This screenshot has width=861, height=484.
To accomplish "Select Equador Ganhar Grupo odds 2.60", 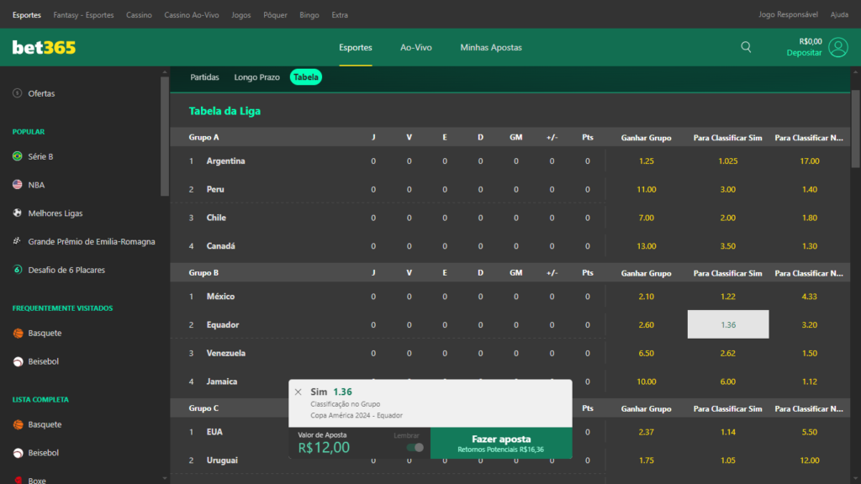I will pyautogui.click(x=647, y=325).
